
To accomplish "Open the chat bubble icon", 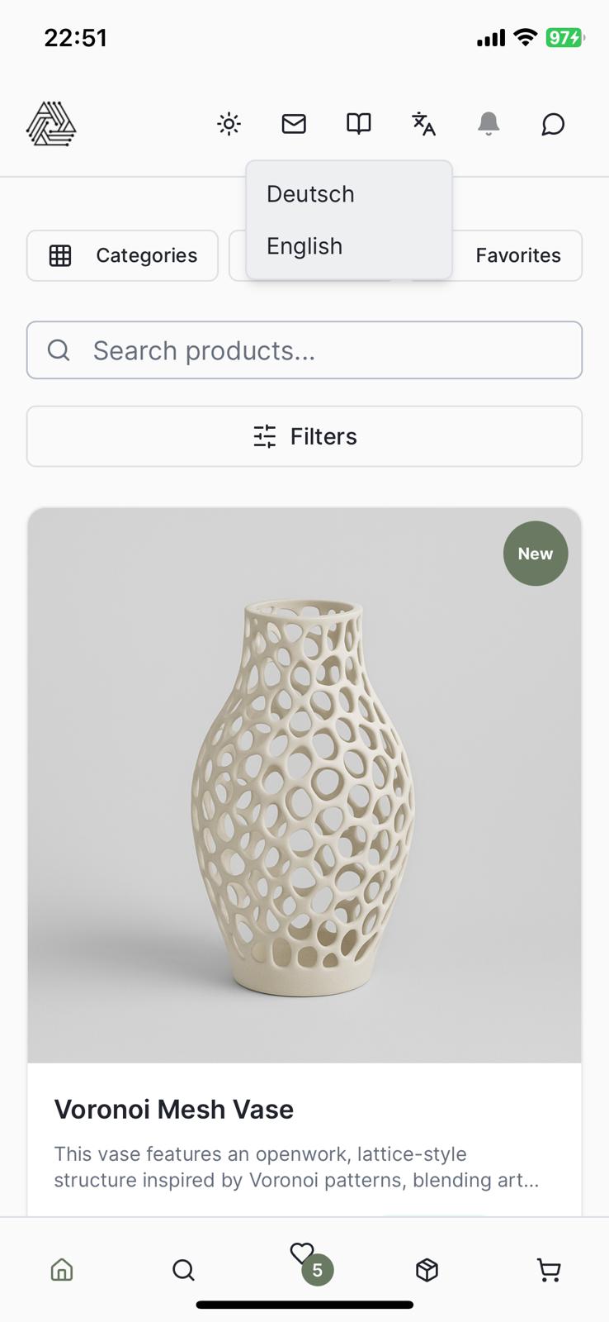I will [x=553, y=124].
